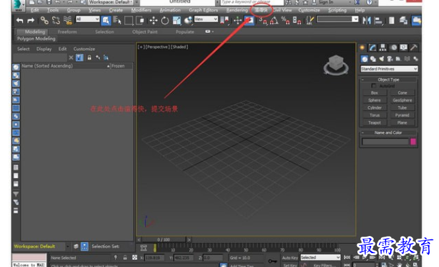439x267 pixels.
Task: Open the magenta object color swatch
Action: (413, 141)
